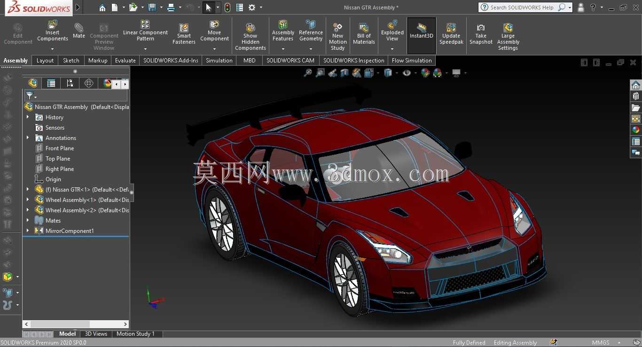642x347 pixels.
Task: Toggle Hide/Show Items eye icon
Action: click(407, 73)
